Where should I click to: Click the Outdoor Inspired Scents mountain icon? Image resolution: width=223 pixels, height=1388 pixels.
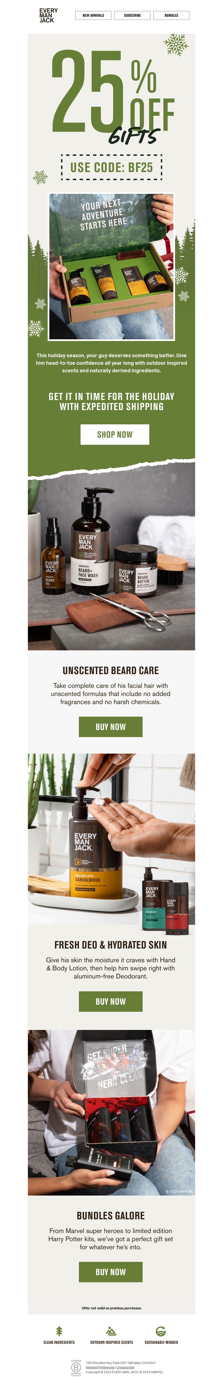click(x=111, y=1331)
